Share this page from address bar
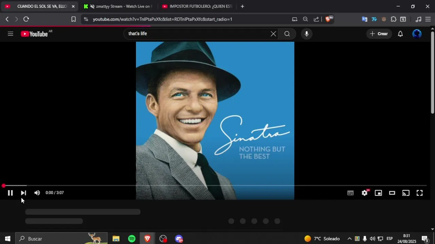This screenshot has height=244, width=435. coord(316,19)
